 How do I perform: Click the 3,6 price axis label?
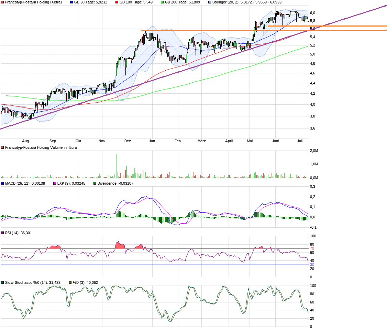click(x=312, y=128)
